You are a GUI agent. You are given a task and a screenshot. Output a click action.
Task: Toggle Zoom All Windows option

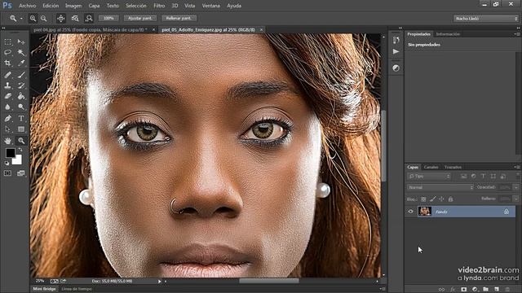(x=75, y=19)
